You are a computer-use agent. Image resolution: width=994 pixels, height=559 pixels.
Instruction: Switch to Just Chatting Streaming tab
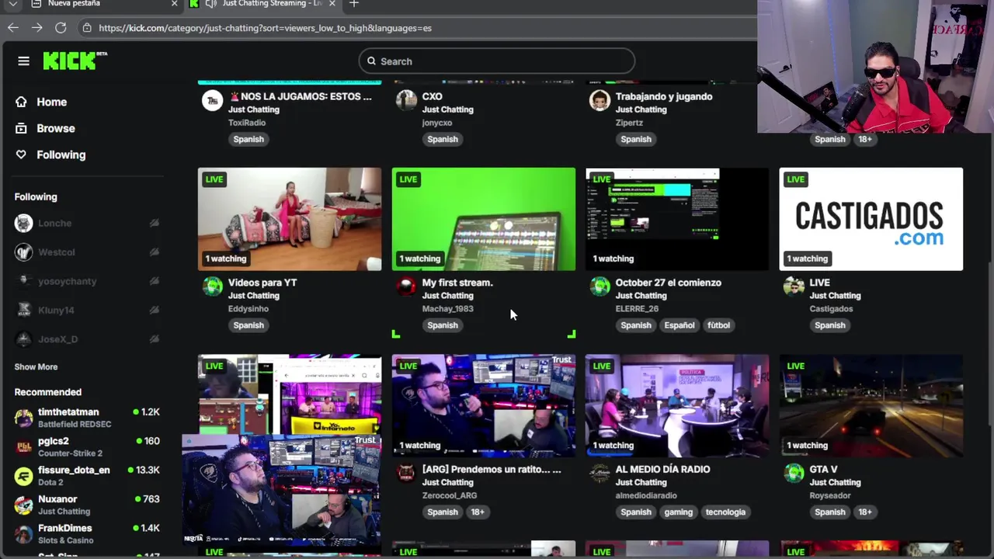click(x=264, y=4)
